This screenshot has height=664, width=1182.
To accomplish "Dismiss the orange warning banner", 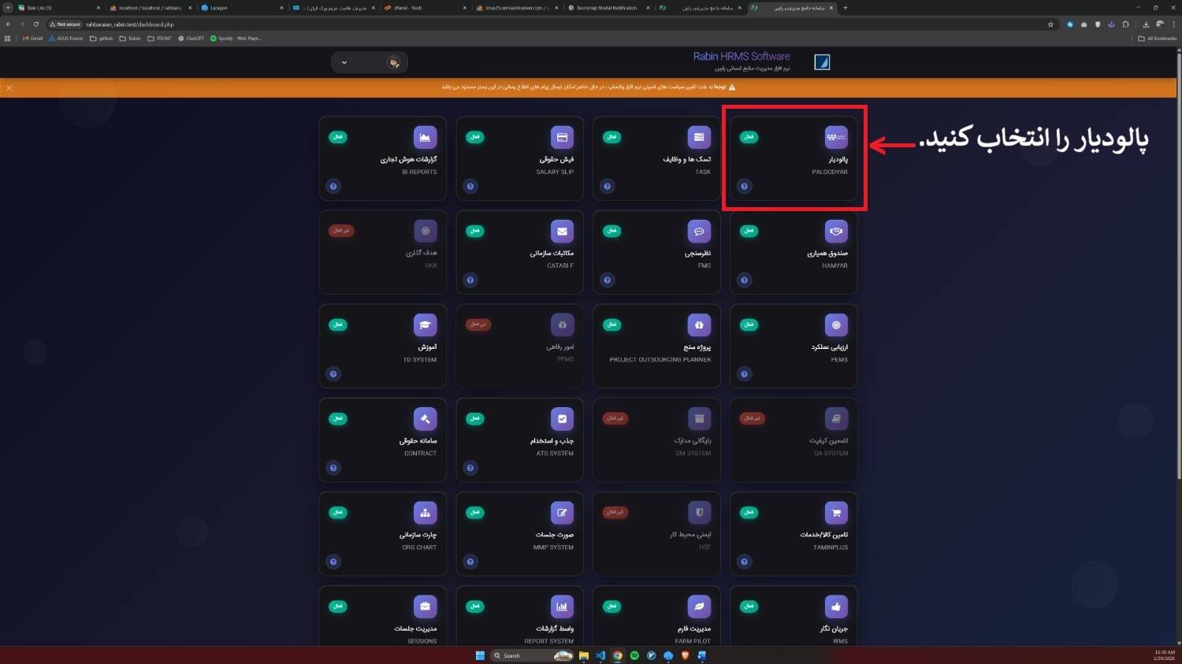I will [9, 87].
